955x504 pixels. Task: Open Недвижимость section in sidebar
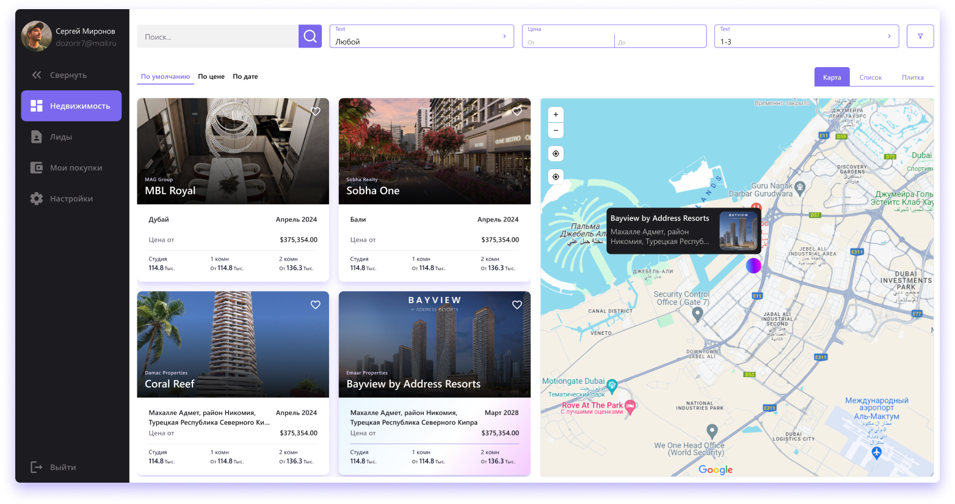71,106
